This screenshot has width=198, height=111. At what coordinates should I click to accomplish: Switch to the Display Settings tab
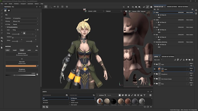(x=183, y=7)
